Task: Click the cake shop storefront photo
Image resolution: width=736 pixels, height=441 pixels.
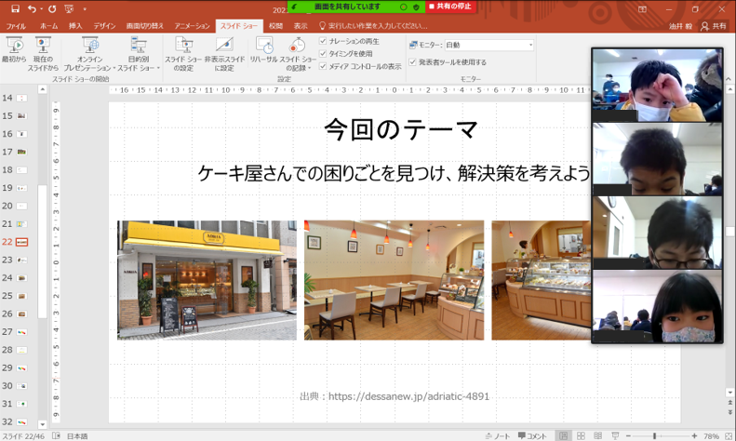Action: (207, 280)
